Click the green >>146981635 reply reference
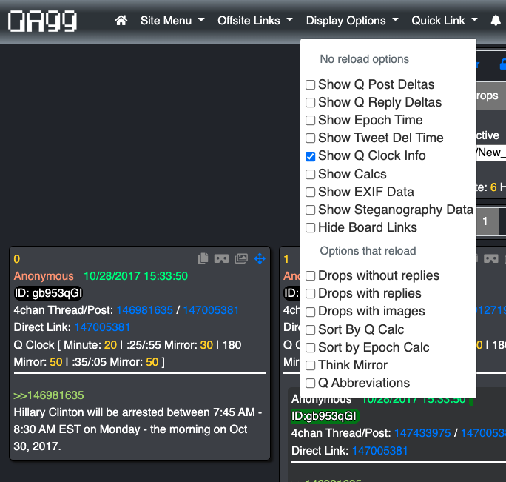The width and height of the screenshot is (506, 482). (49, 395)
